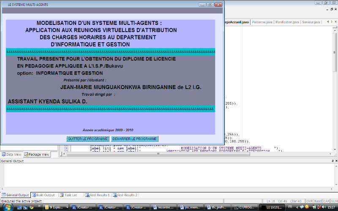
Task: Close the General Output panel
Action: click(x=336, y=161)
